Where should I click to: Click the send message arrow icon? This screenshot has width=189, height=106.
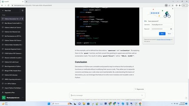click(142, 95)
